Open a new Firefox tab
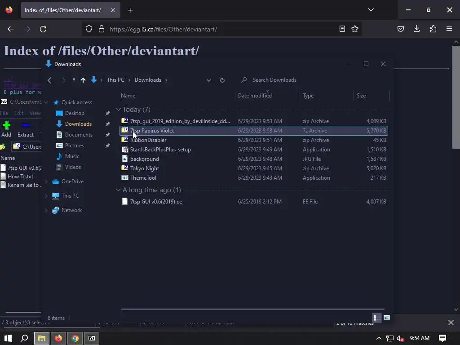The width and height of the screenshot is (460, 345). pos(130,10)
